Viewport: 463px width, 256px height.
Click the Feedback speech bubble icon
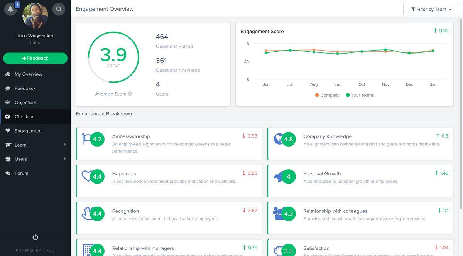pos(8,88)
